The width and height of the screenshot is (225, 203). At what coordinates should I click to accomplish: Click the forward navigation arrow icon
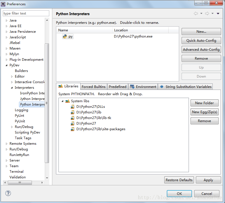(207, 13)
